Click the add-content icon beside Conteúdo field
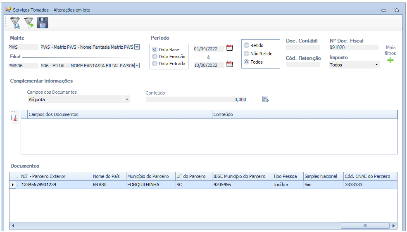This screenshot has height=232, width=407. 265,99
